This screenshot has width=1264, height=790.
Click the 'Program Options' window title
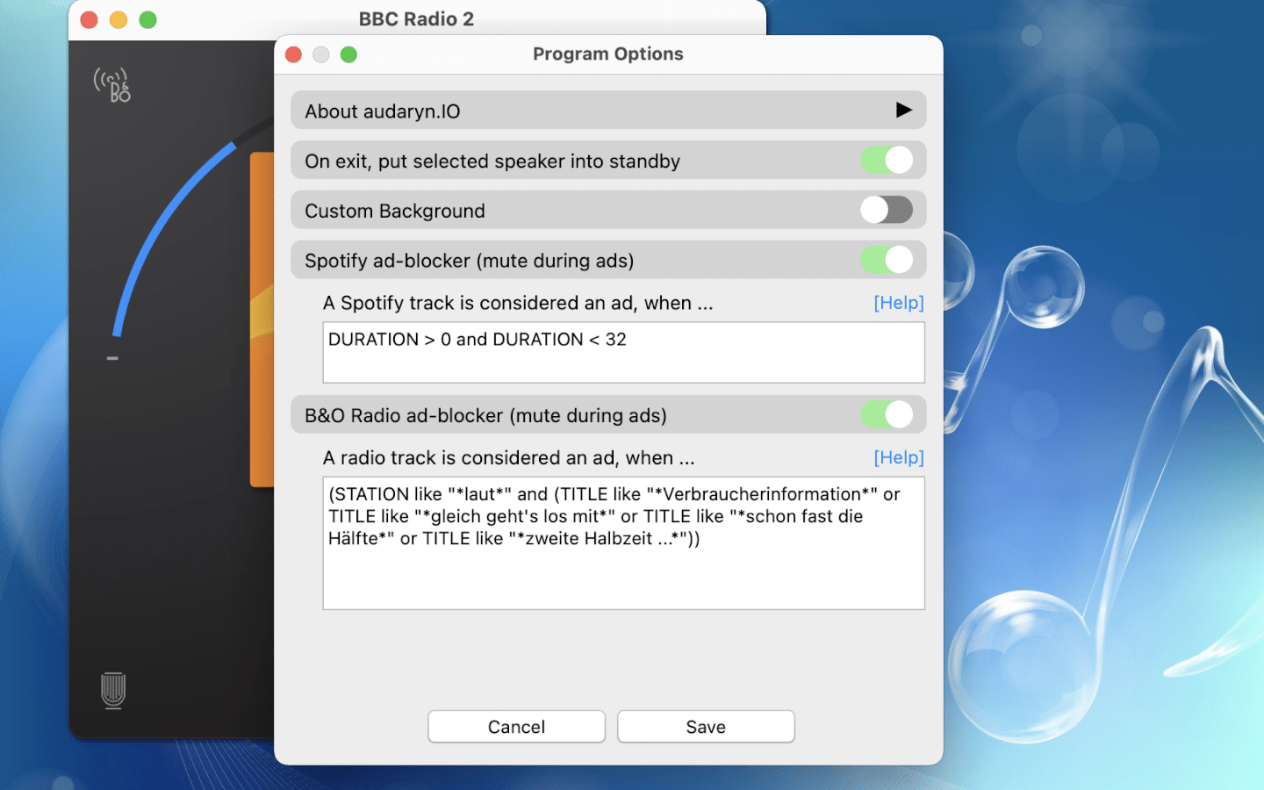coord(608,54)
